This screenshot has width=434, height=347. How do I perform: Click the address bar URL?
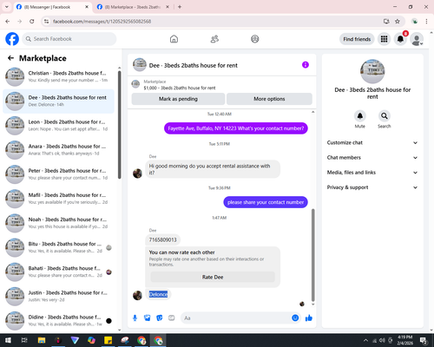click(x=102, y=22)
